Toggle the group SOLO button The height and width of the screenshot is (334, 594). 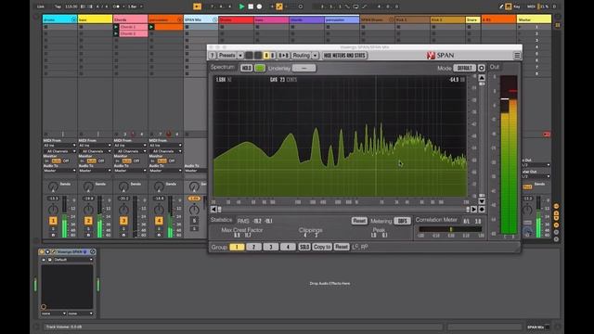pos(304,247)
